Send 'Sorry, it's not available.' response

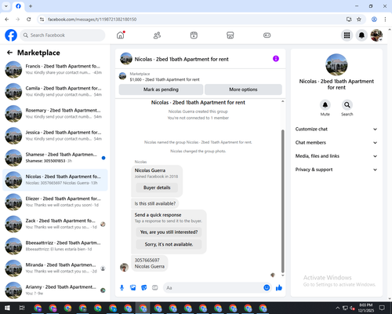click(169, 244)
